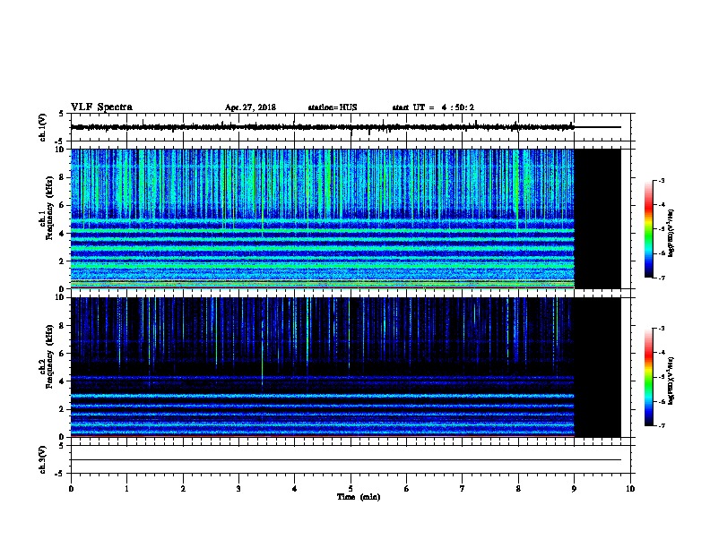Click the "10" frequency tick of ch.1 spectrogram

coord(62,150)
